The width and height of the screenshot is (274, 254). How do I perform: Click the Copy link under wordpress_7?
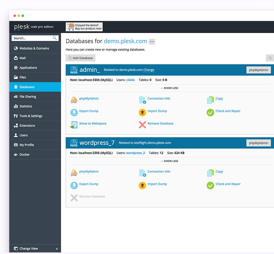point(219,171)
